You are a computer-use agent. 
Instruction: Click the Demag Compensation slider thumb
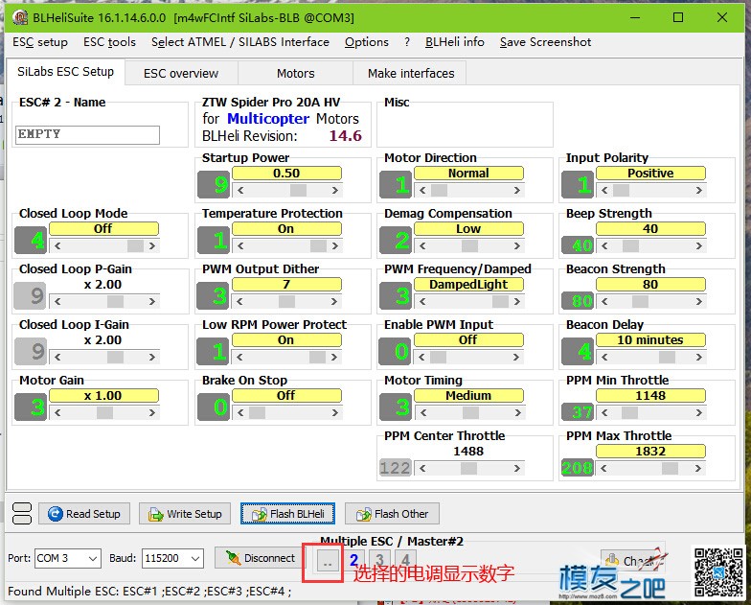469,245
